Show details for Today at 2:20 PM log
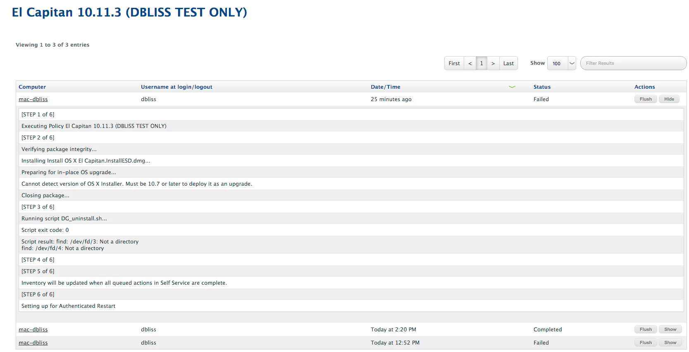Screen dimensions: 689x352 670,329
